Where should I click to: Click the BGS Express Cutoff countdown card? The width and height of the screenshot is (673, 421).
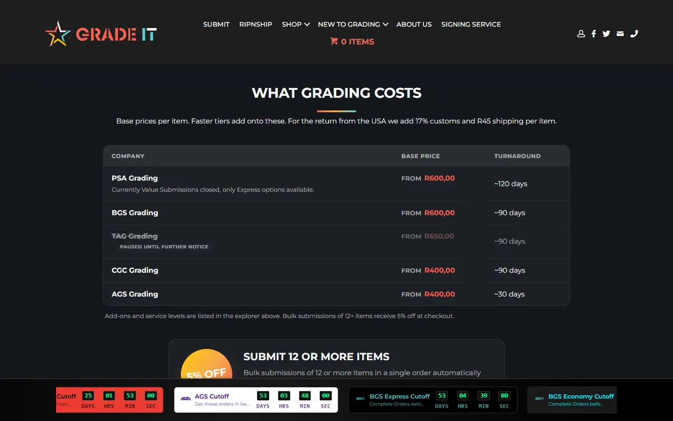pyautogui.click(x=432, y=400)
